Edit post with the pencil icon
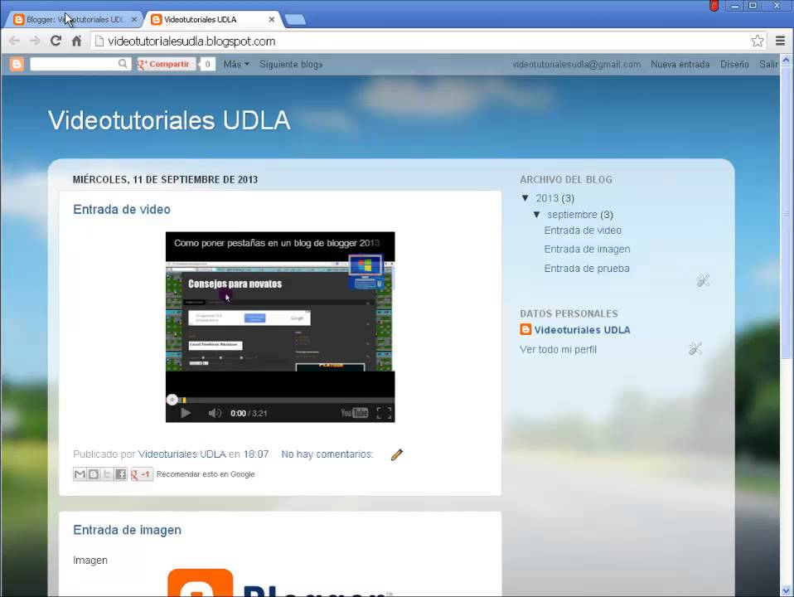The image size is (794, 597). click(x=396, y=454)
